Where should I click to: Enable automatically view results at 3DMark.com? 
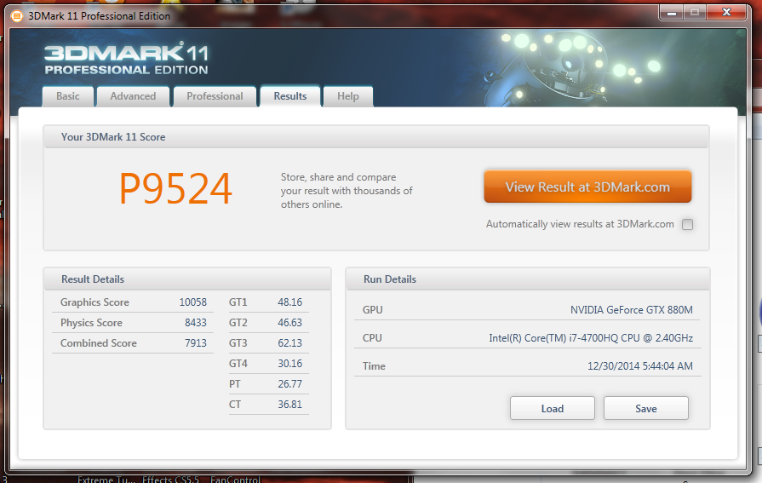tap(687, 224)
